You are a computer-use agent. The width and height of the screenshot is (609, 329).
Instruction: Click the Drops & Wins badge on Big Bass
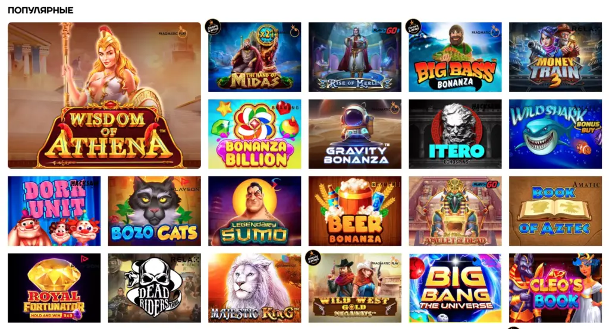tap(413, 27)
